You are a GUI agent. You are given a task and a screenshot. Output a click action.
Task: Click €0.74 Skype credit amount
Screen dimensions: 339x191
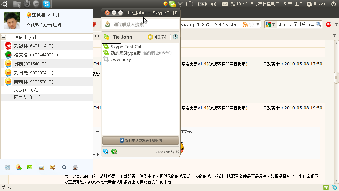pos(161,37)
